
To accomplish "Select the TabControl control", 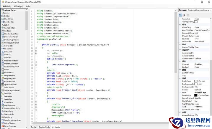I will coord(8,87).
